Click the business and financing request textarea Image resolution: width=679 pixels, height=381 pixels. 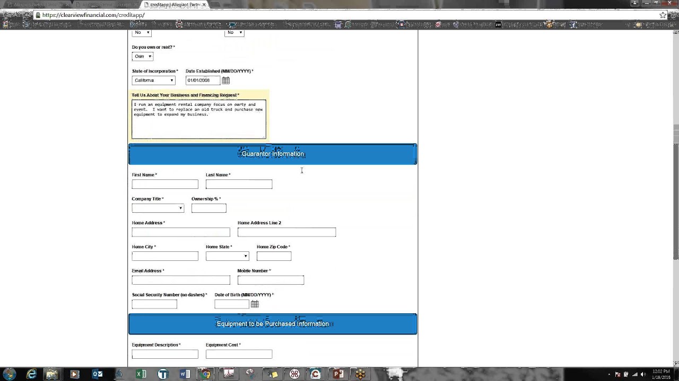199,119
